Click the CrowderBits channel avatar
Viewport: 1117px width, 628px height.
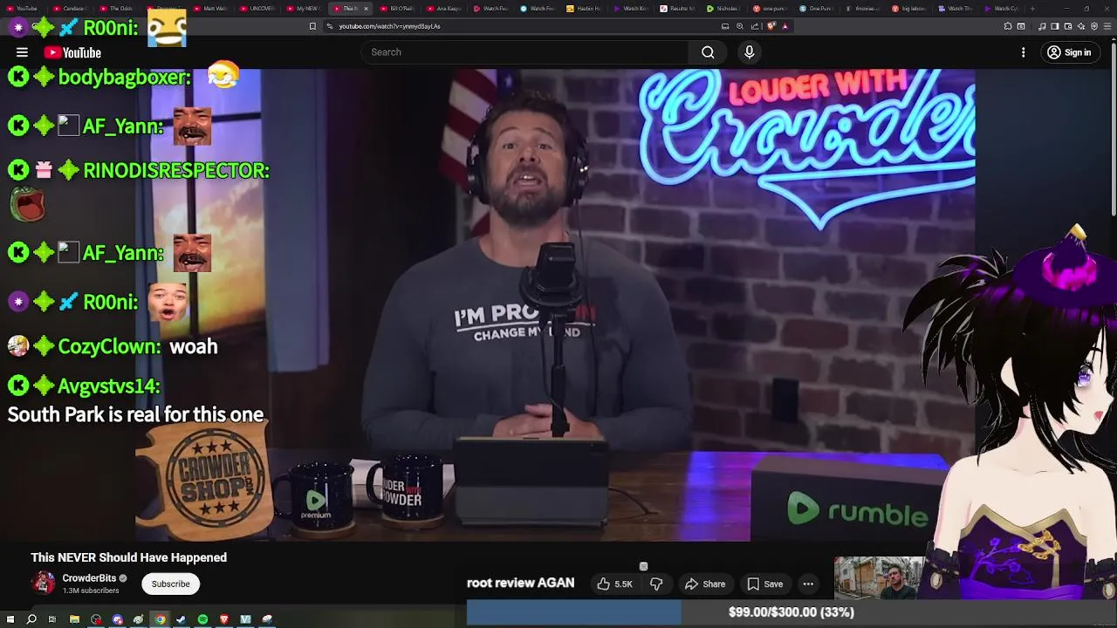pos(44,583)
